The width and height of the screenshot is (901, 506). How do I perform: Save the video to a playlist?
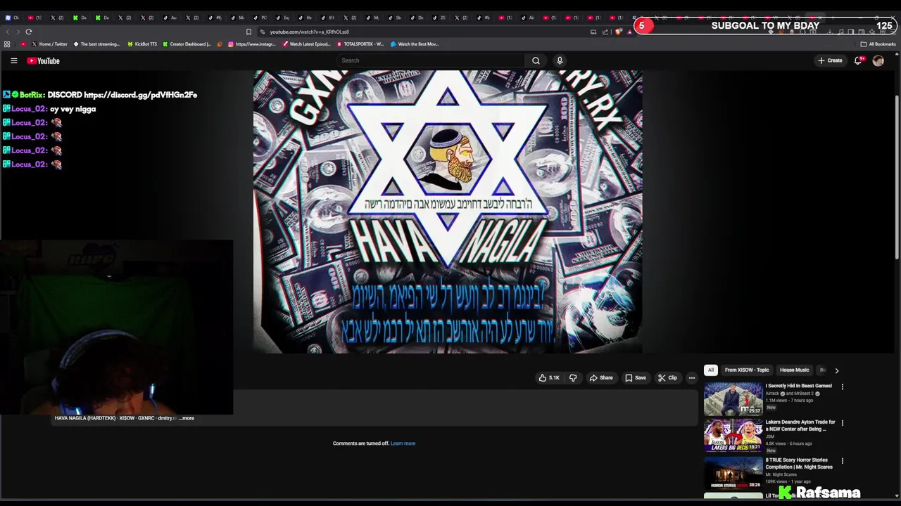click(x=635, y=378)
